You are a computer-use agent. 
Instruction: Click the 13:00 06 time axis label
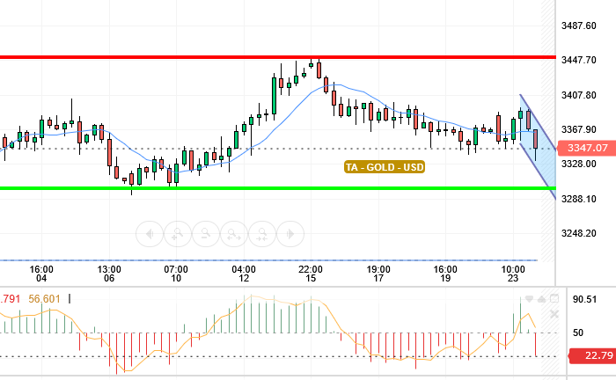[x=109, y=274]
